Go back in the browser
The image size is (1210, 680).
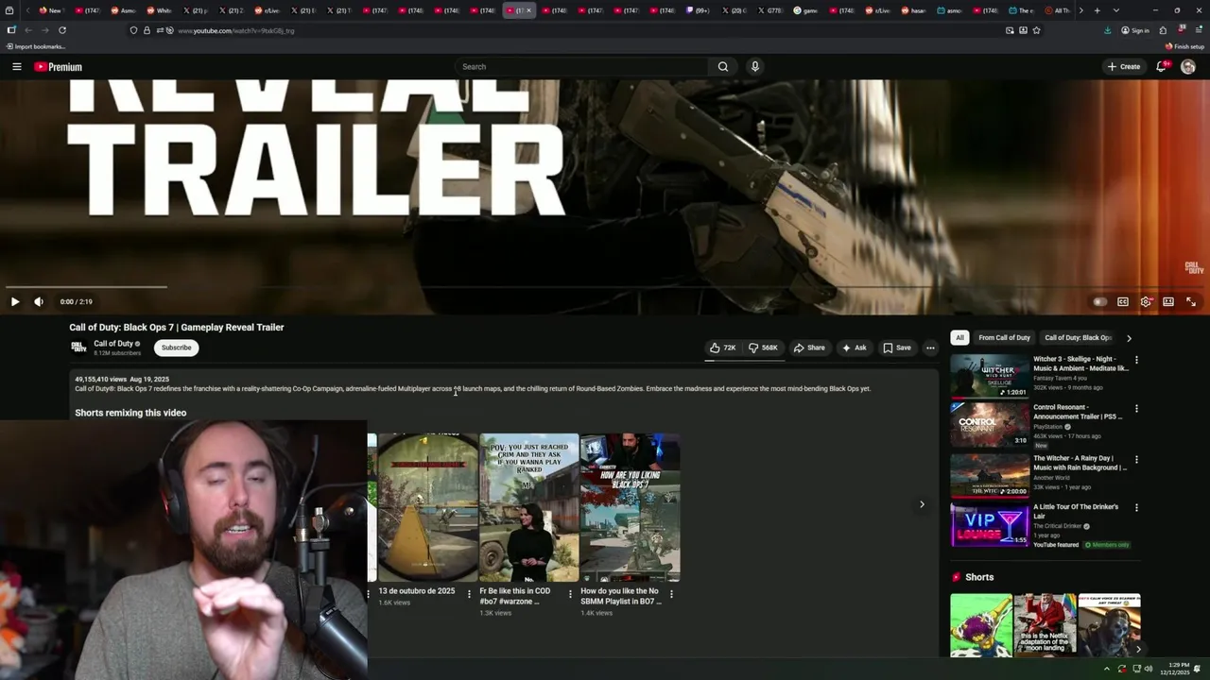point(28,30)
